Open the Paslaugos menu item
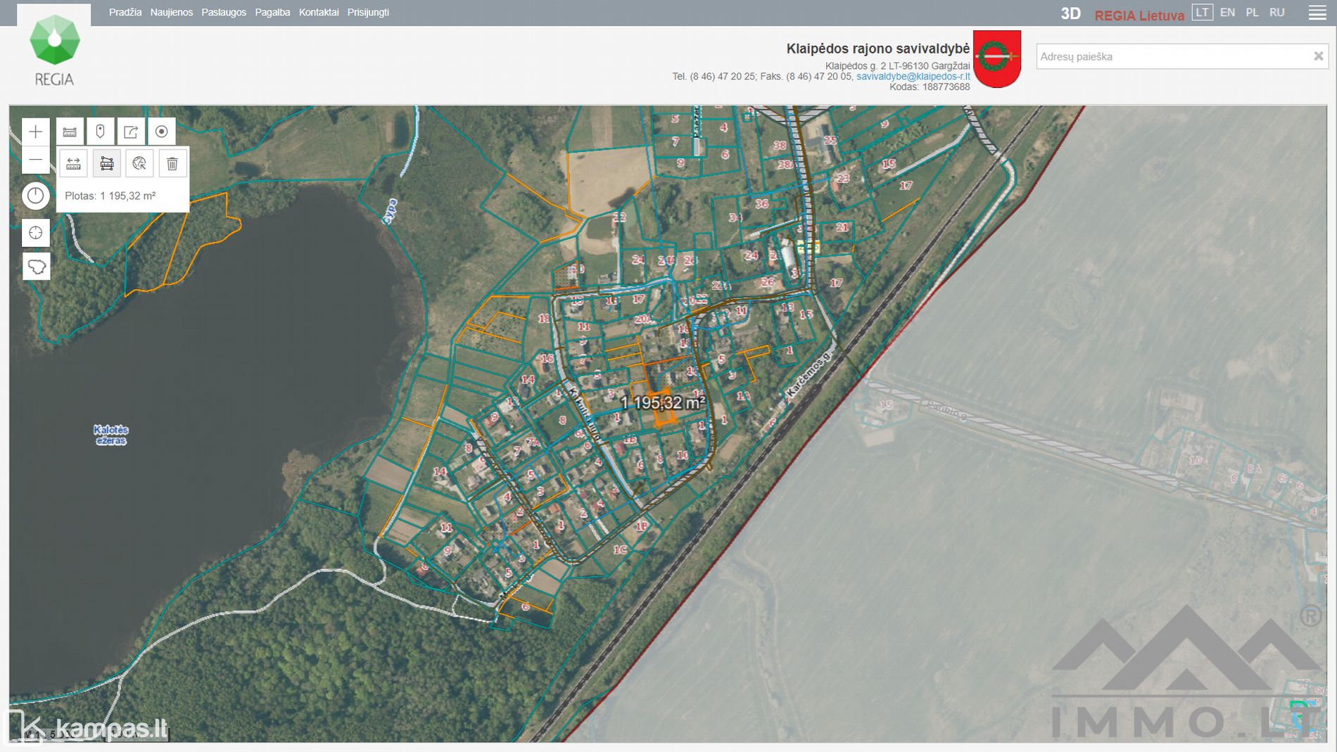 [x=224, y=13]
